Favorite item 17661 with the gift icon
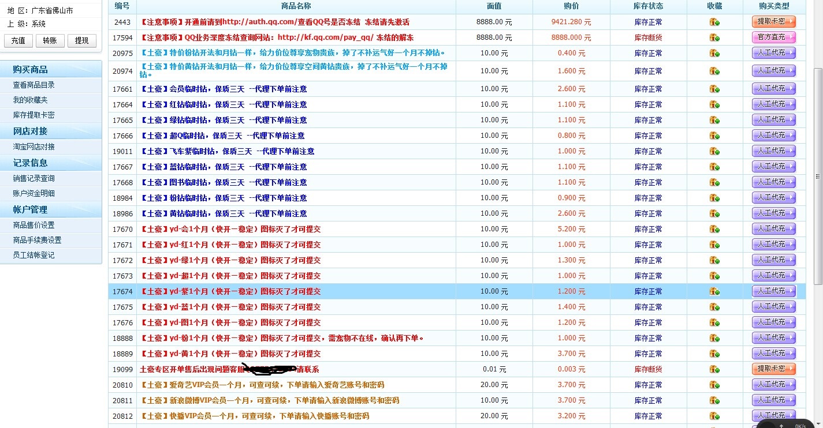Screen dimensions: 823x428 pos(714,89)
